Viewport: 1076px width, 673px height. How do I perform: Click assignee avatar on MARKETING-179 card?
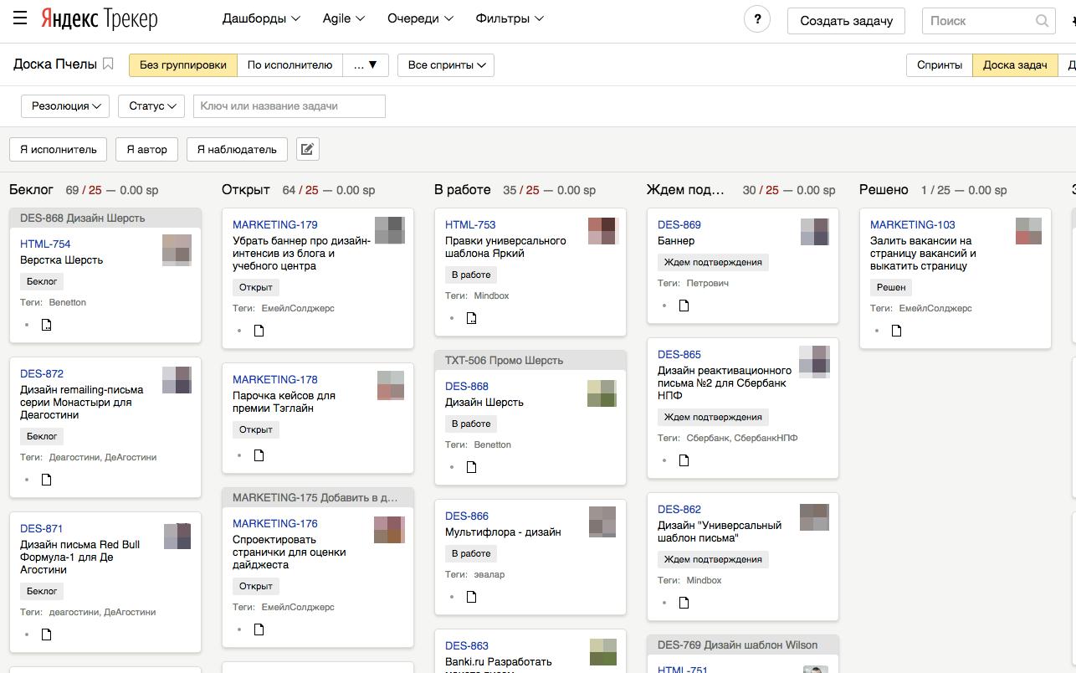(x=389, y=230)
